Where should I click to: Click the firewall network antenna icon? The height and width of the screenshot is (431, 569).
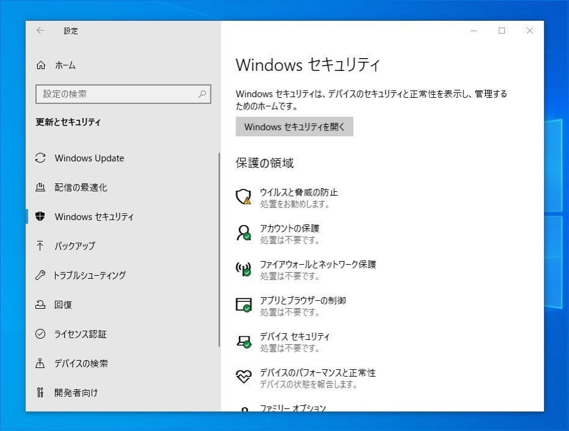pyautogui.click(x=243, y=269)
